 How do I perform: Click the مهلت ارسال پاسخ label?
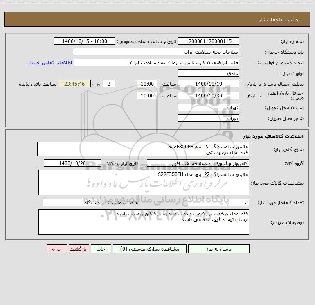pyautogui.click(x=283, y=84)
